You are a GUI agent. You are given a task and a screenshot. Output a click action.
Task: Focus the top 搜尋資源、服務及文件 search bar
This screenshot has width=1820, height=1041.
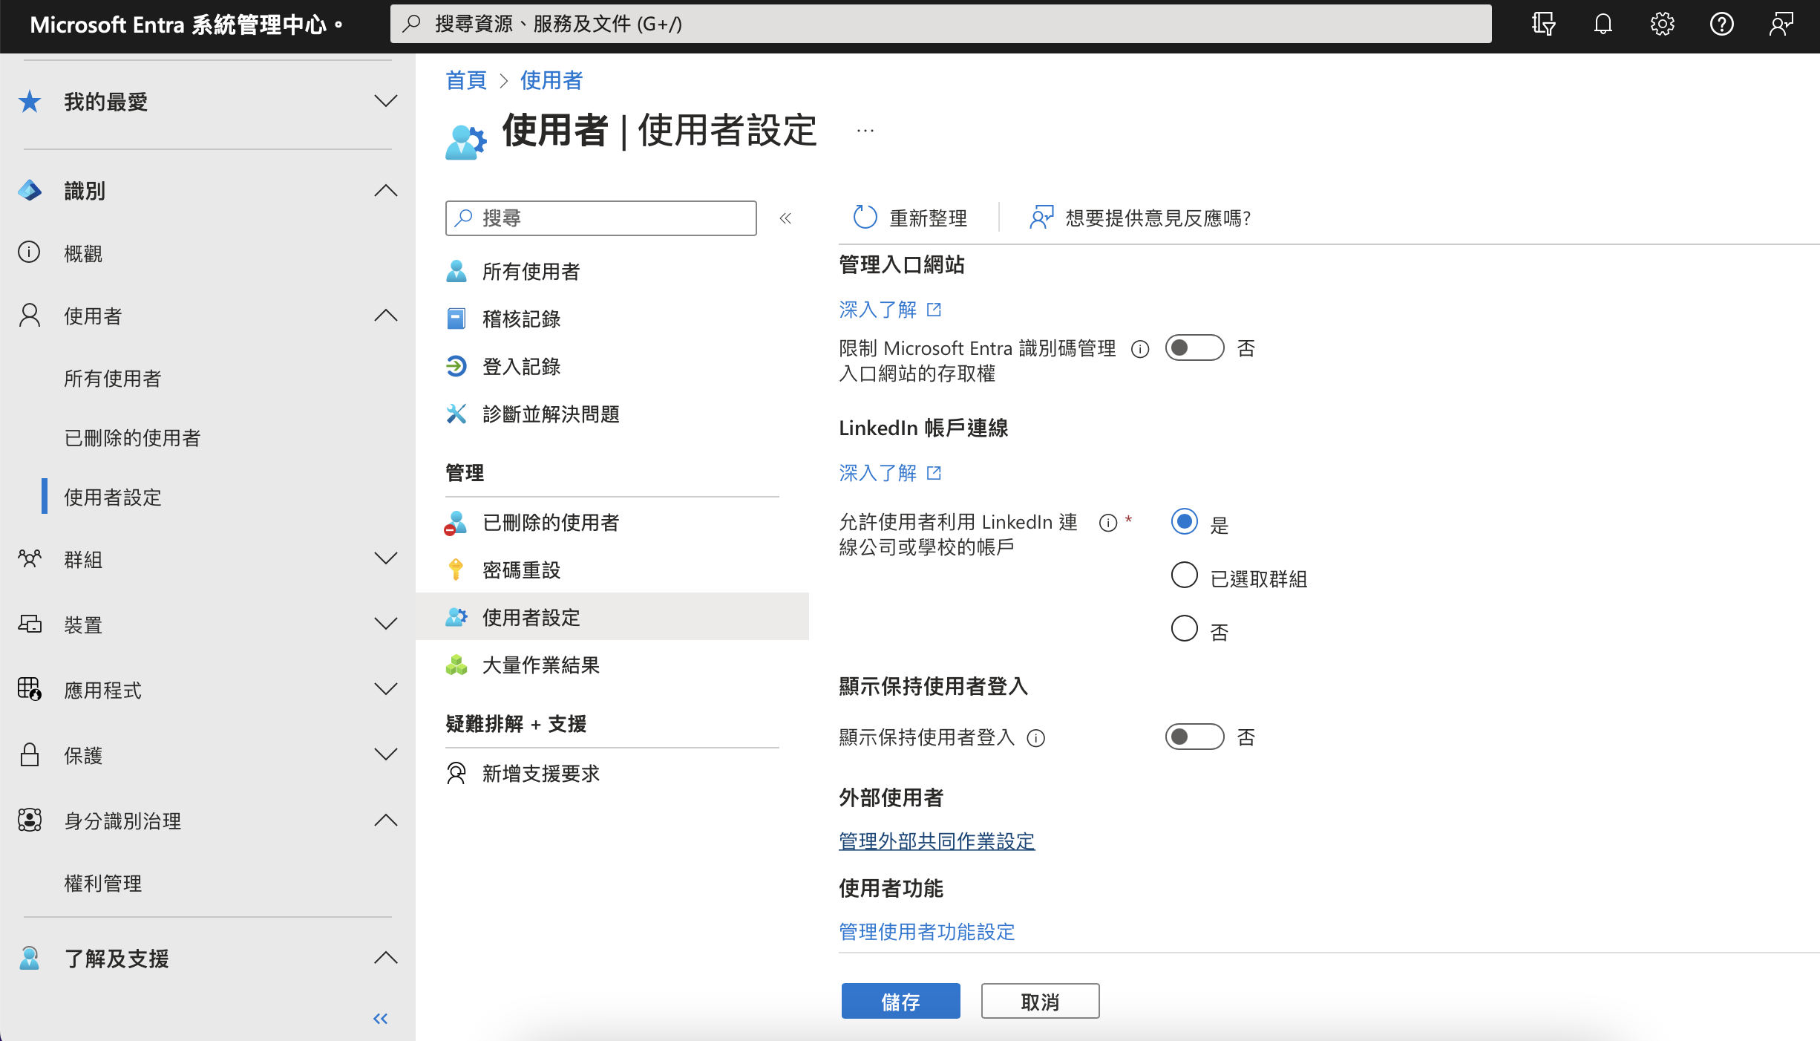point(940,24)
